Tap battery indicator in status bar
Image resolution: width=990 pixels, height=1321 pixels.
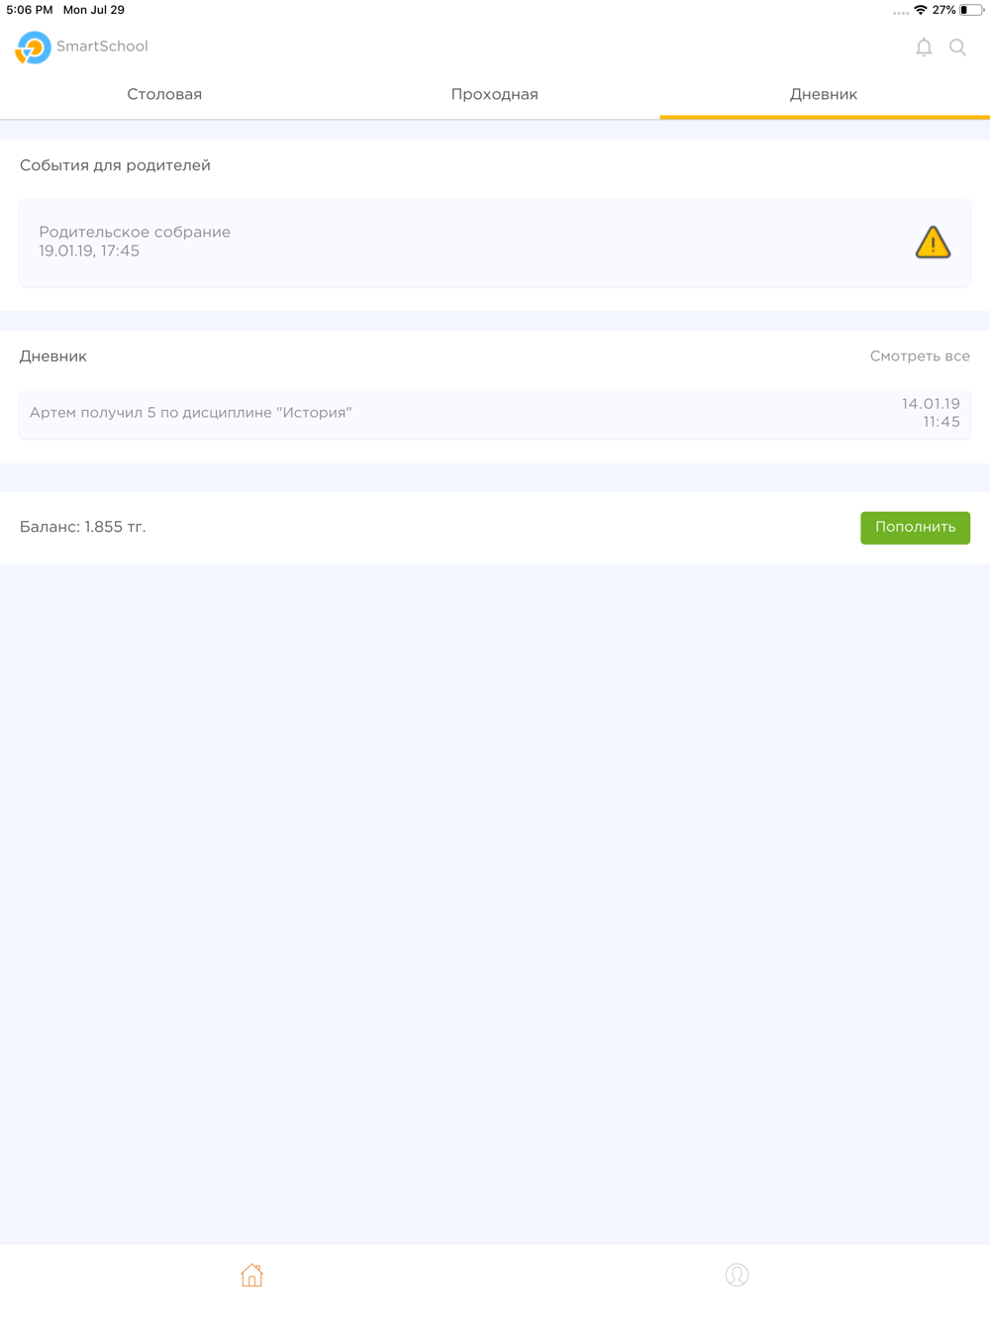tap(971, 10)
